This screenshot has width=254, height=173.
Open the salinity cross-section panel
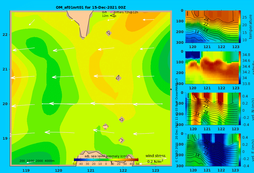(x=212, y=68)
